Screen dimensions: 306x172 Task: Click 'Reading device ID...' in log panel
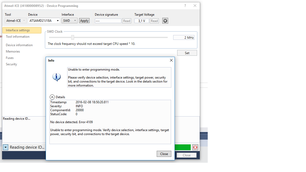click(x=16, y=119)
